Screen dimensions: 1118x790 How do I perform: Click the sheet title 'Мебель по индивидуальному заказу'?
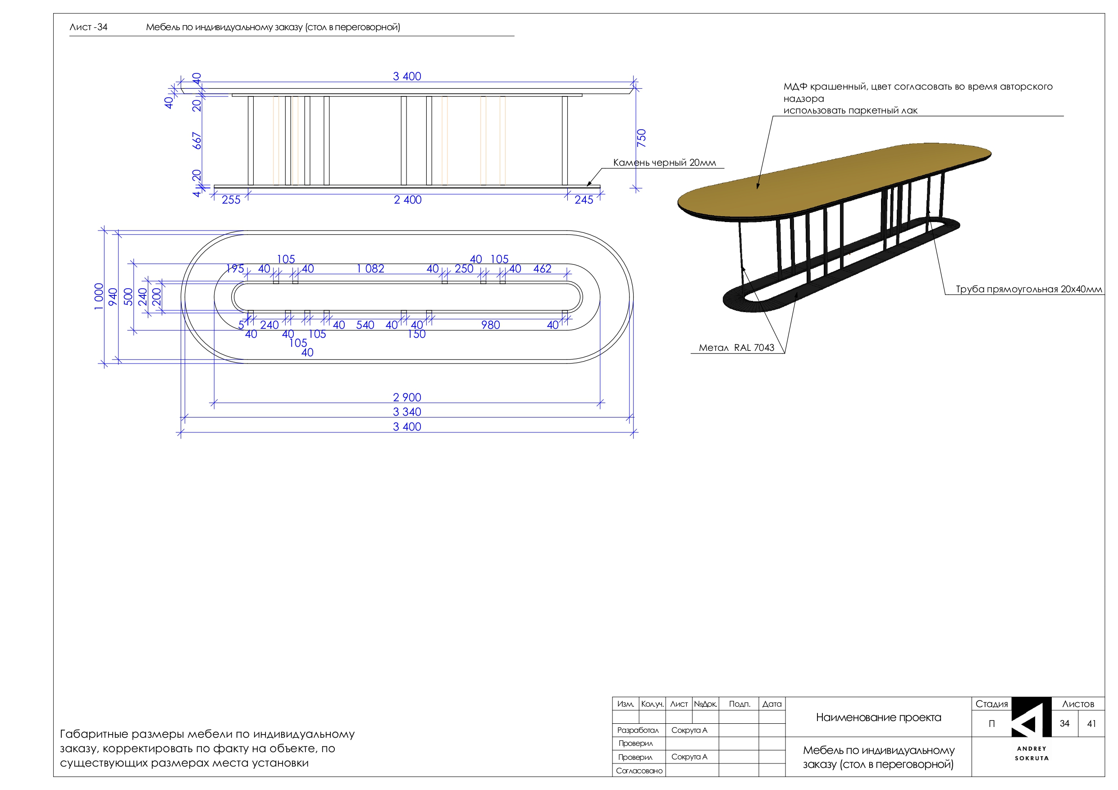coord(273,27)
